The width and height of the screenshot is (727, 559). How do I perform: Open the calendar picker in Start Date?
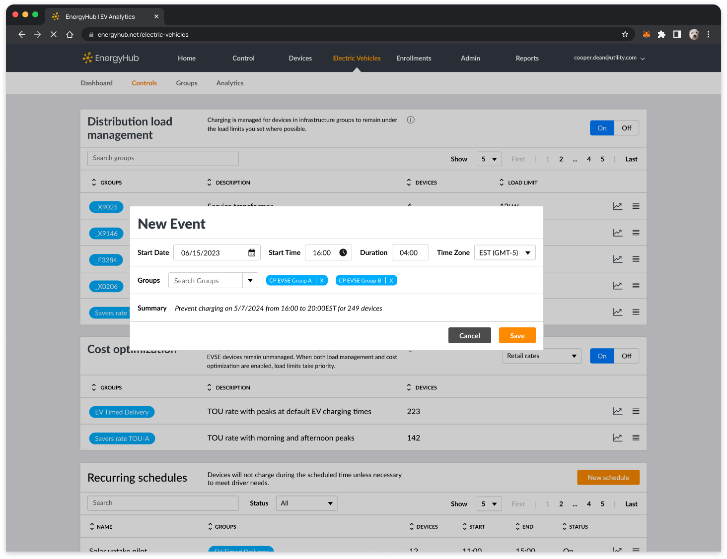pos(252,253)
